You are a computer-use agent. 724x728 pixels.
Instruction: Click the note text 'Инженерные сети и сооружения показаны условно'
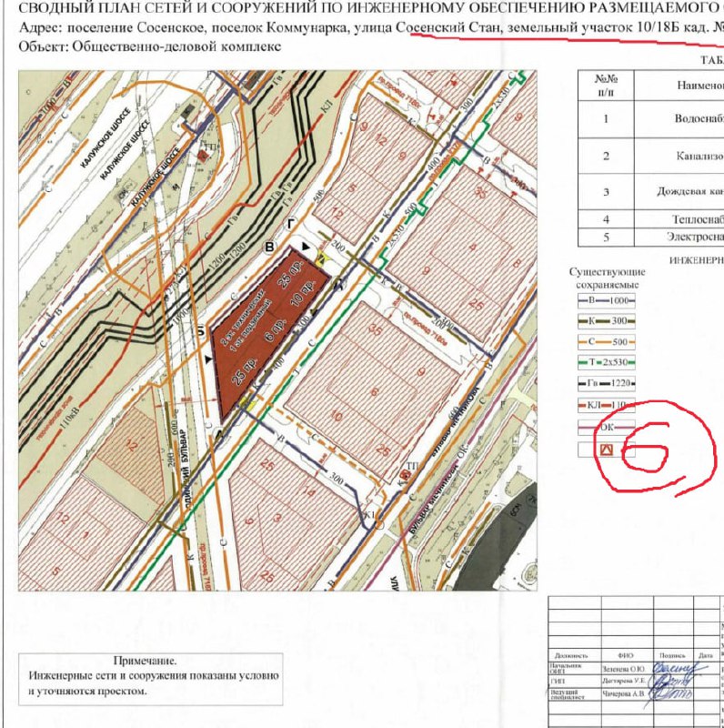click(154, 675)
